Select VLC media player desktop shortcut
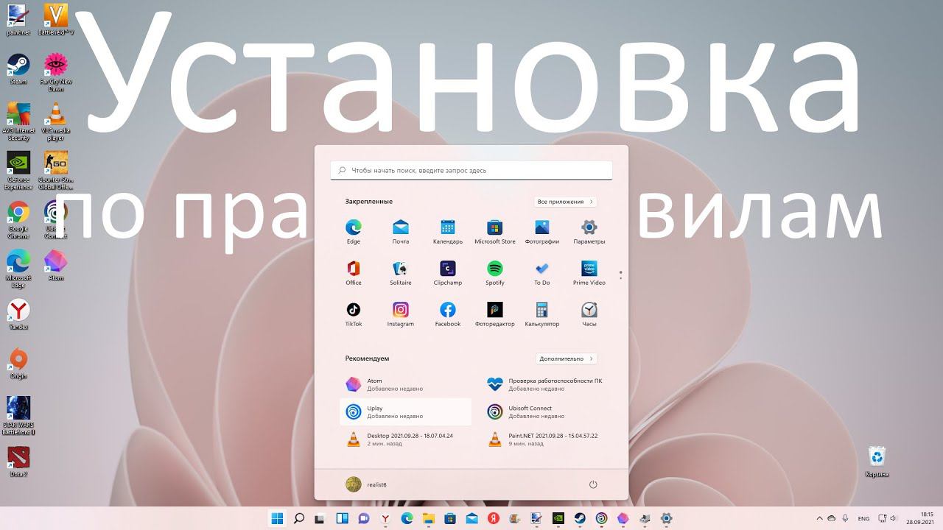 pos(56,121)
